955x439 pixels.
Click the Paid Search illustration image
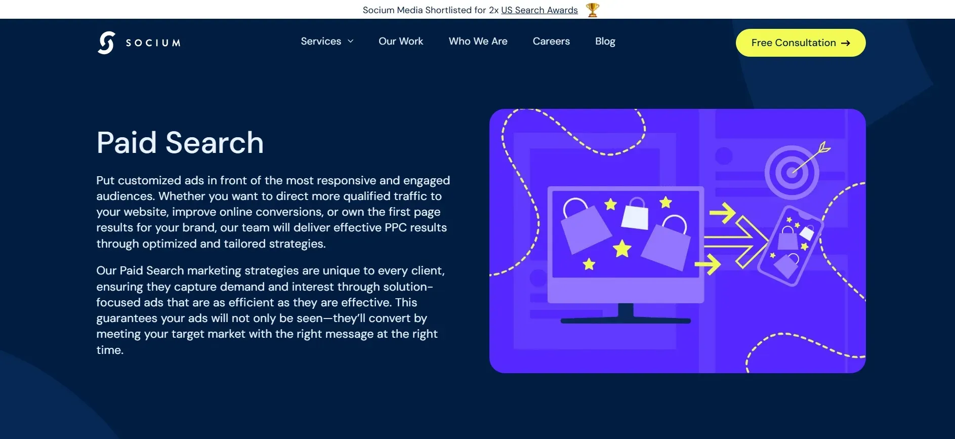(x=678, y=241)
